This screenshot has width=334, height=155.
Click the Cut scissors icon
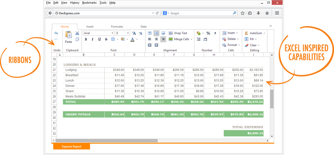pyautogui.click(x=77, y=33)
